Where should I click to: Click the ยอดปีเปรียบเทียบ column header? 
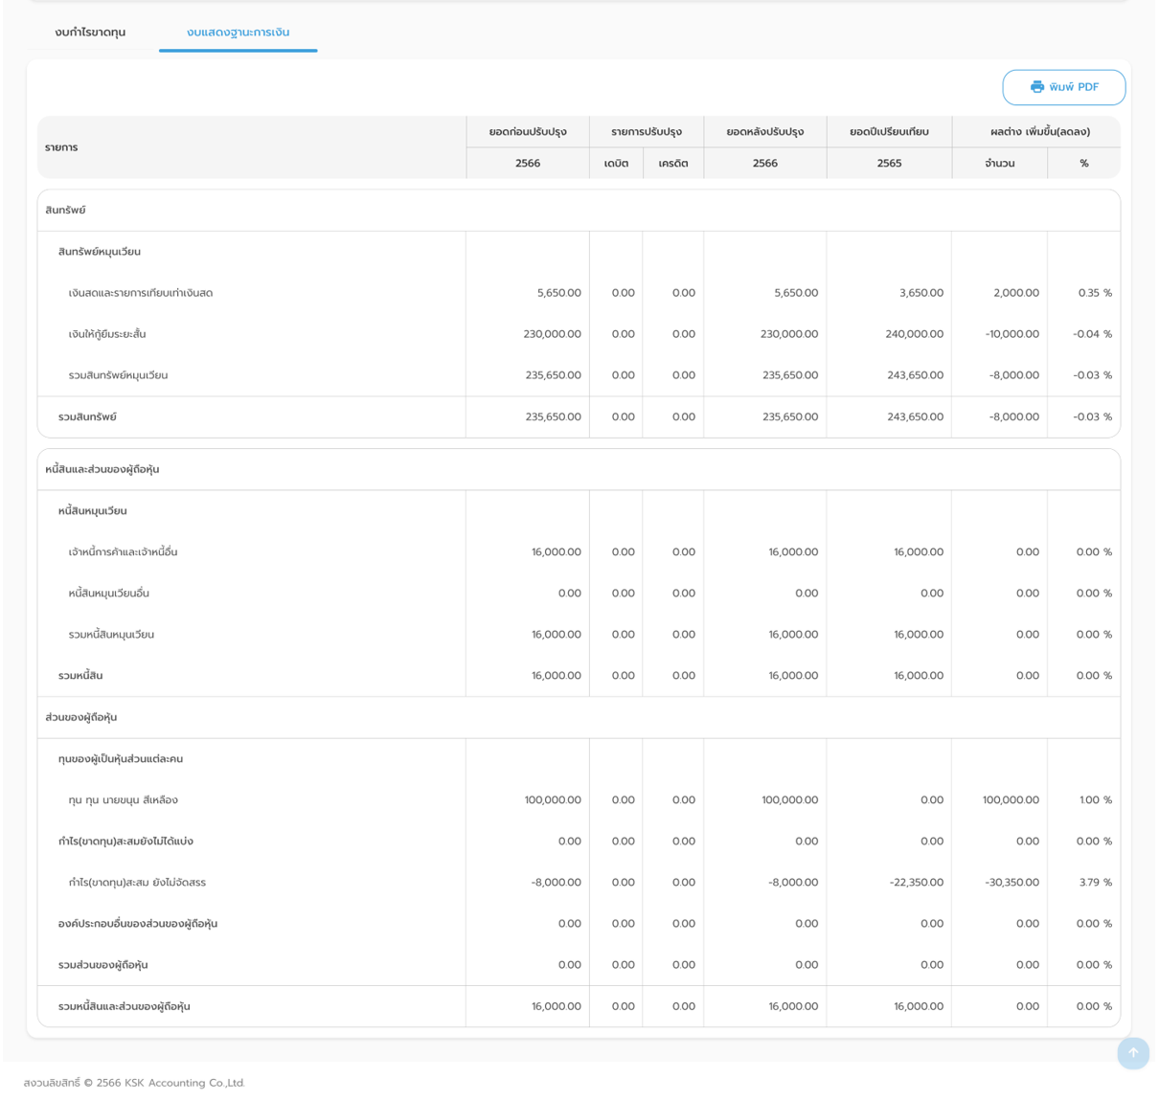(x=889, y=132)
